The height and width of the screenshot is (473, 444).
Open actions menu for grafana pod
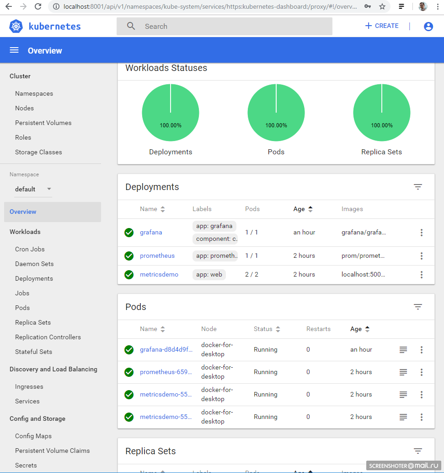[422, 350]
